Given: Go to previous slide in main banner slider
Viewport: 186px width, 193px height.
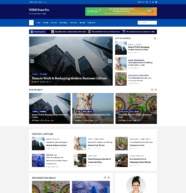Looking at the screenshot, I should tap(32, 61).
